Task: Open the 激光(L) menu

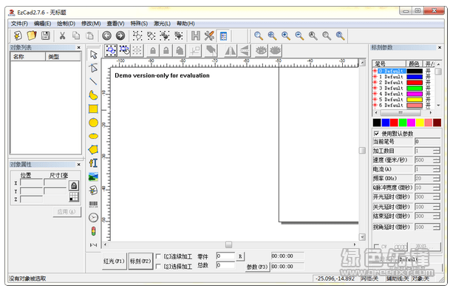Action: pyautogui.click(x=162, y=24)
